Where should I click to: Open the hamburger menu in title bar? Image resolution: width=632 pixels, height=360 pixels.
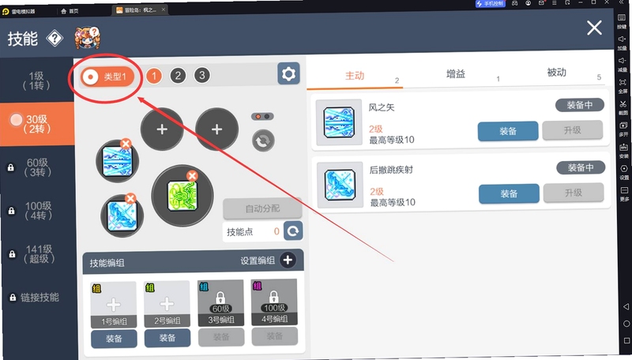click(555, 3)
